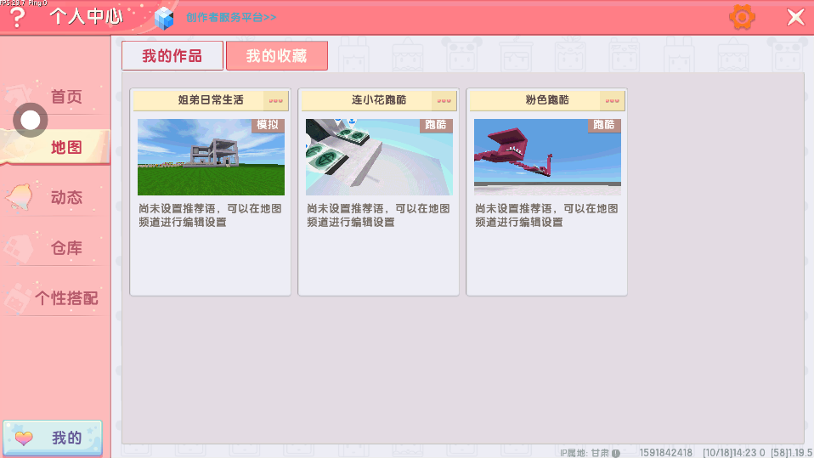Expand options menu for 粉色跑酷
This screenshot has height=458, width=814.
(612, 100)
